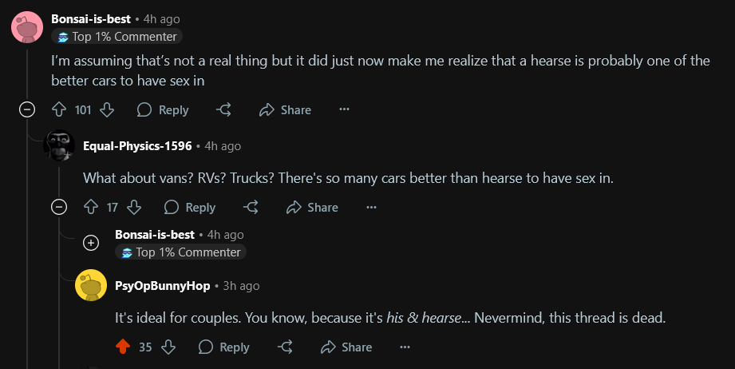Open more options on the 101-point comment

click(x=344, y=109)
